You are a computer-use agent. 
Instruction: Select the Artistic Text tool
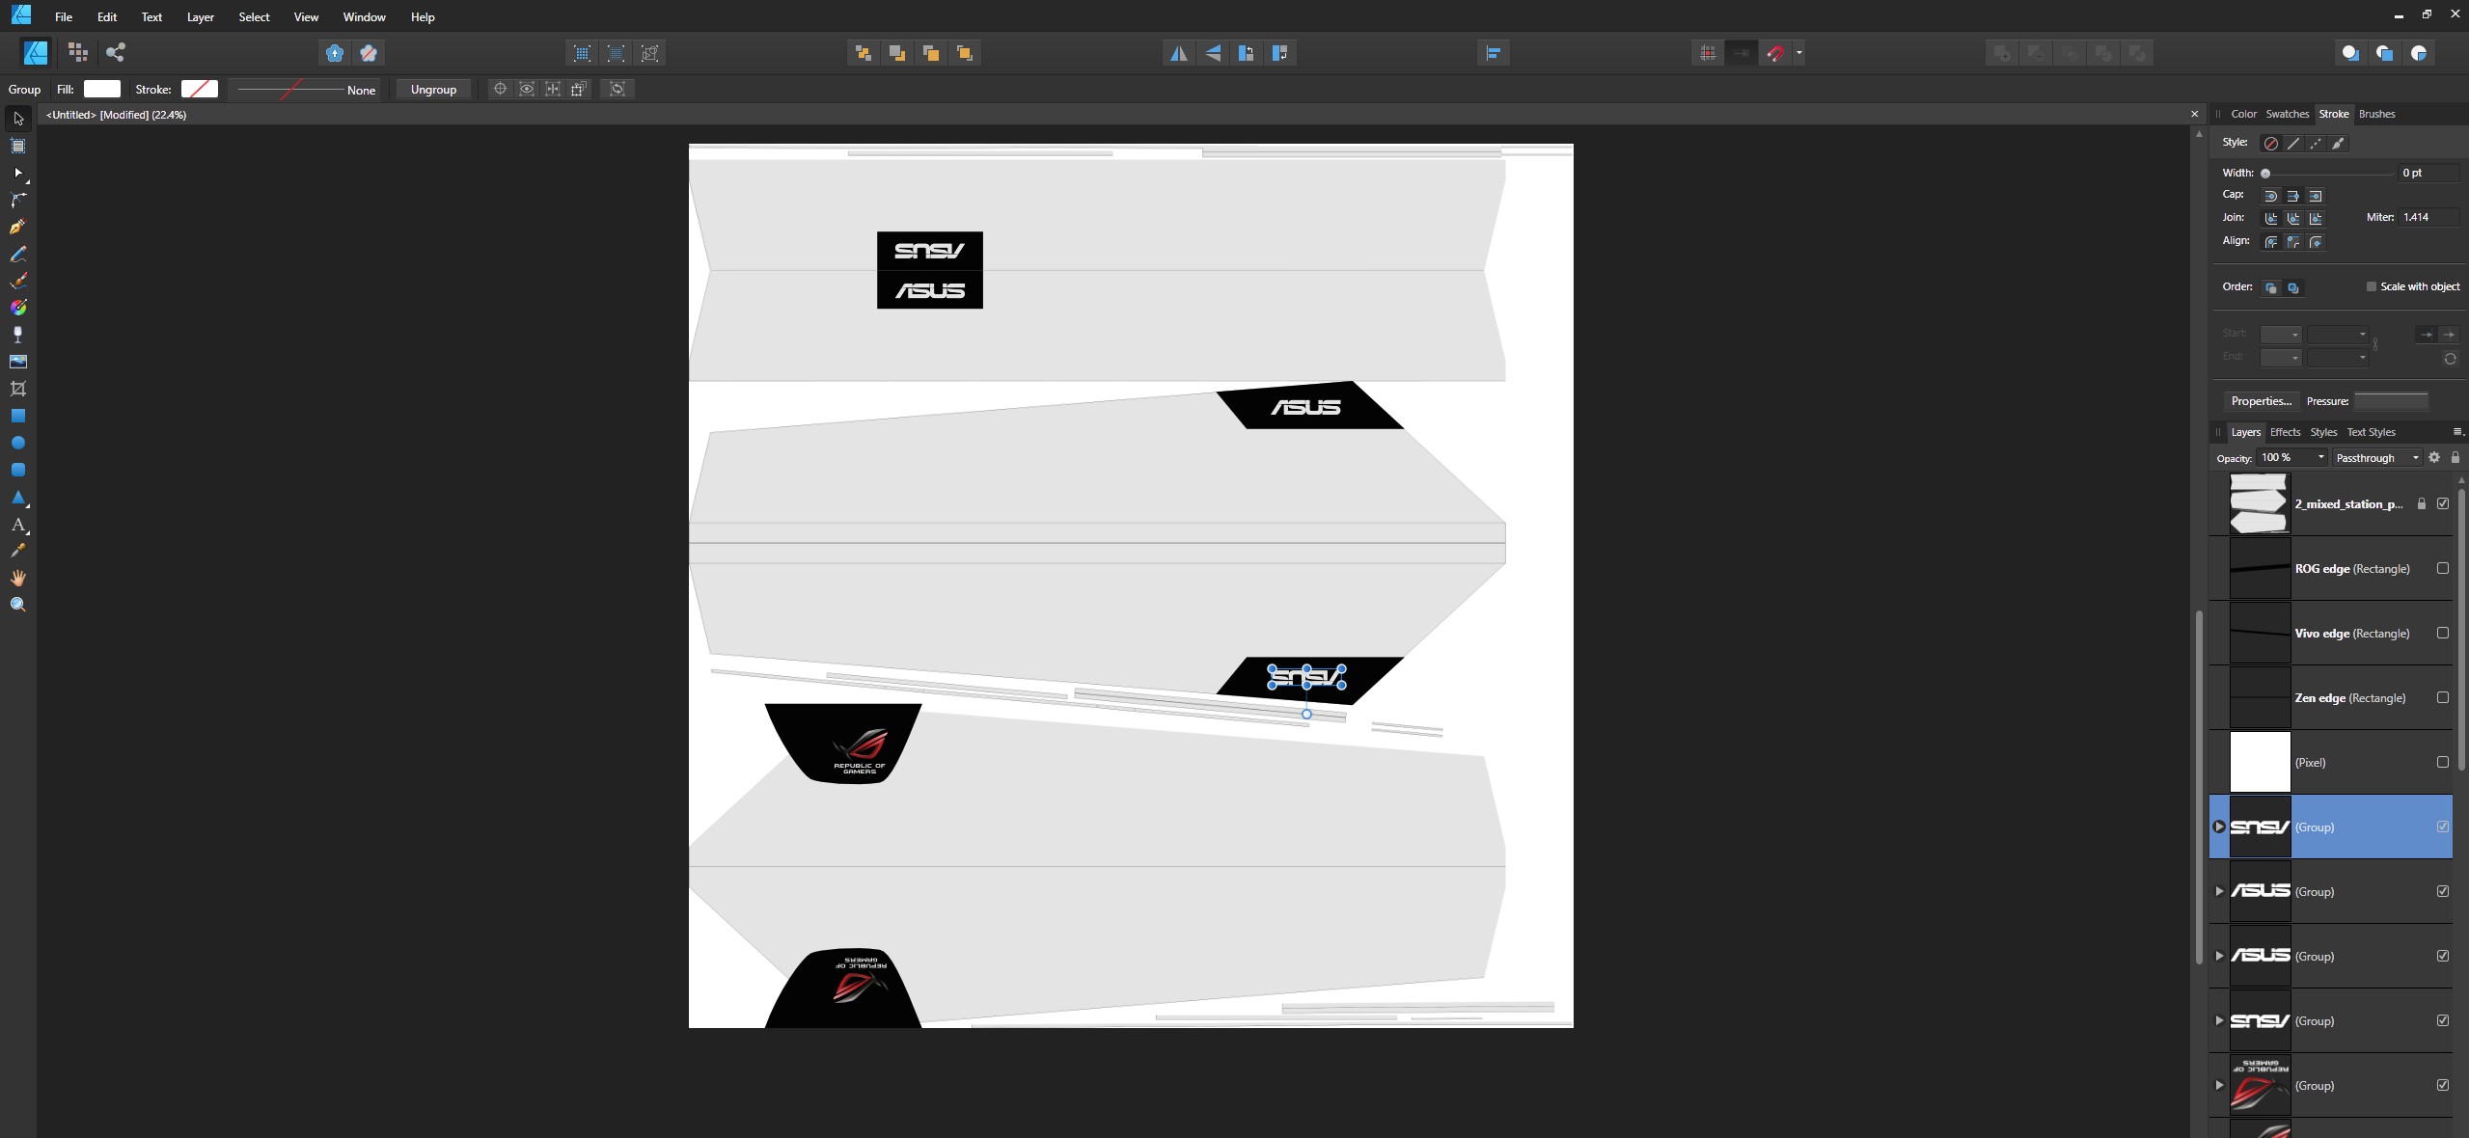[17, 525]
